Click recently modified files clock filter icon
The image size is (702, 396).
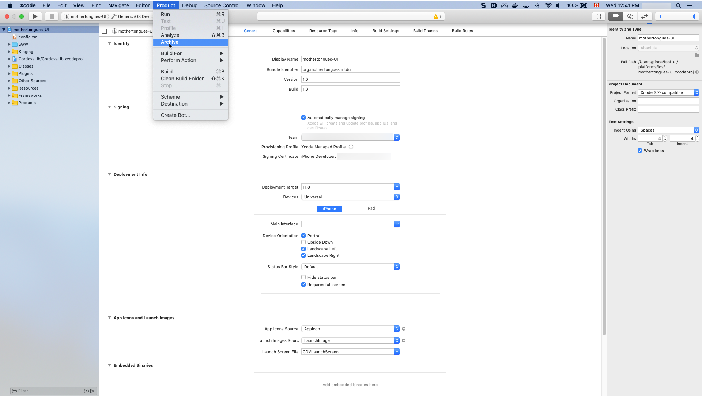86,391
